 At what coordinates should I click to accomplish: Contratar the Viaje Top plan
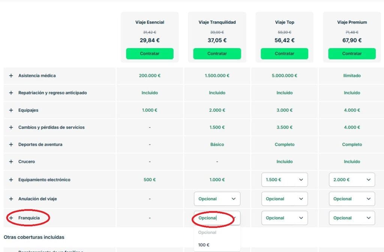284,54
